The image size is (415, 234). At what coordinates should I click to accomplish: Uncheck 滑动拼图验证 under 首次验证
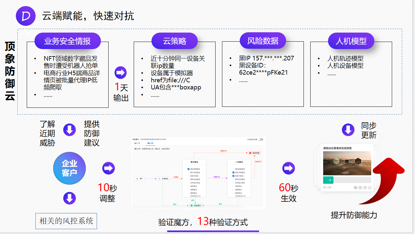coord(188,169)
